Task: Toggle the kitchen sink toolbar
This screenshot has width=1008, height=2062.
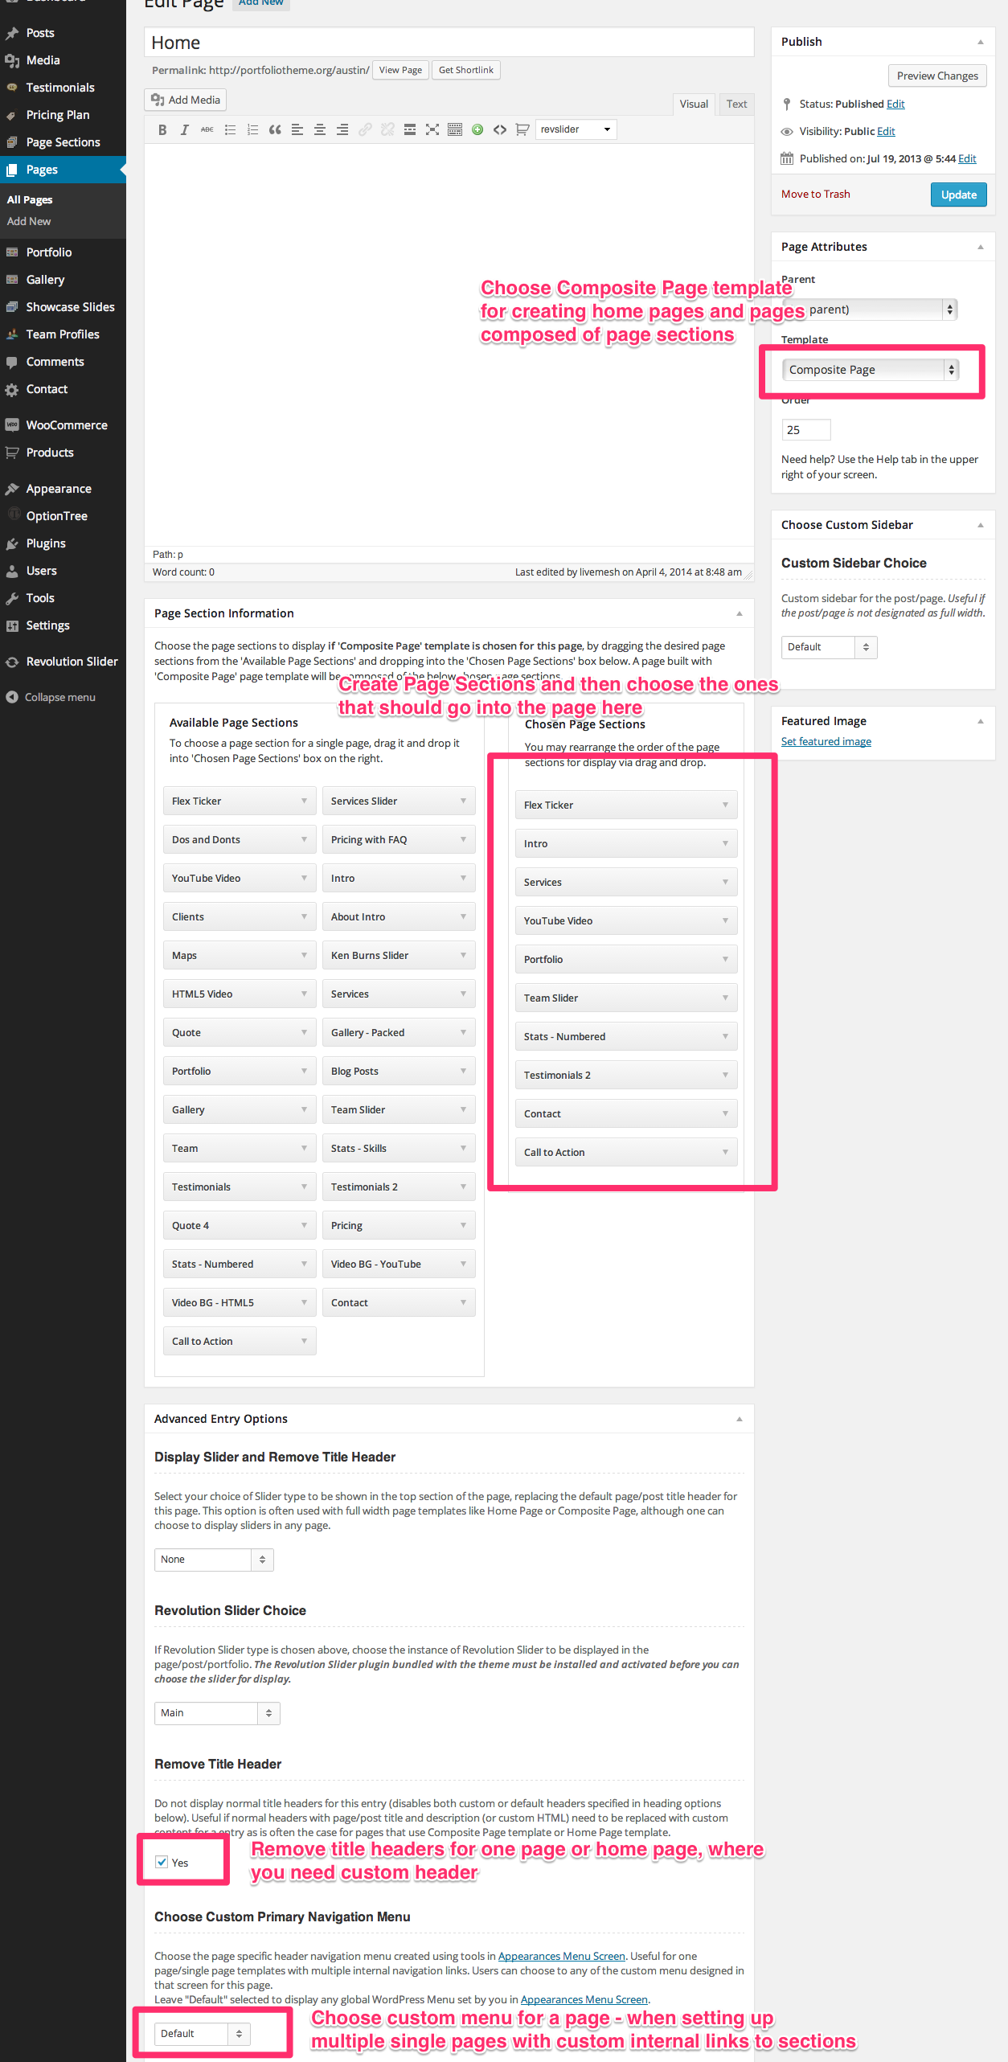Action: [x=455, y=129]
